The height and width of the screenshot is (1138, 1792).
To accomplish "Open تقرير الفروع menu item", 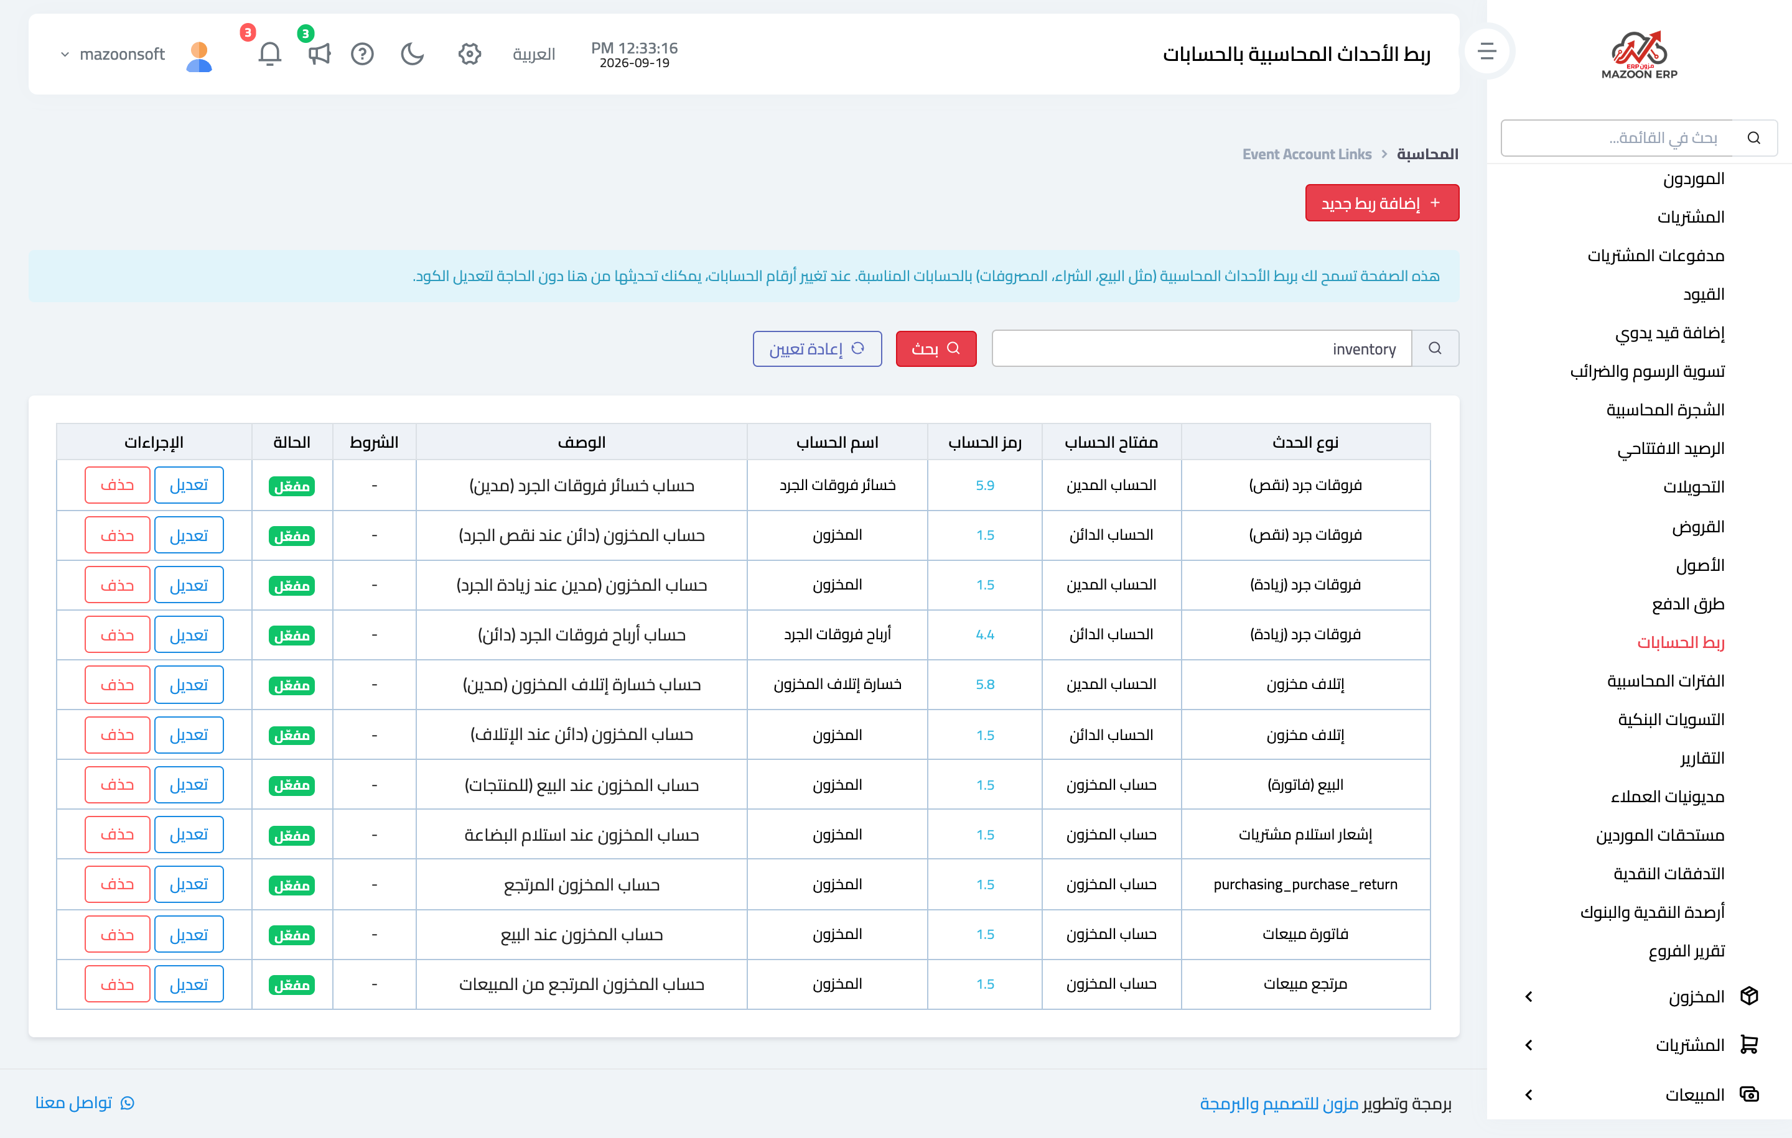I will tap(1686, 951).
